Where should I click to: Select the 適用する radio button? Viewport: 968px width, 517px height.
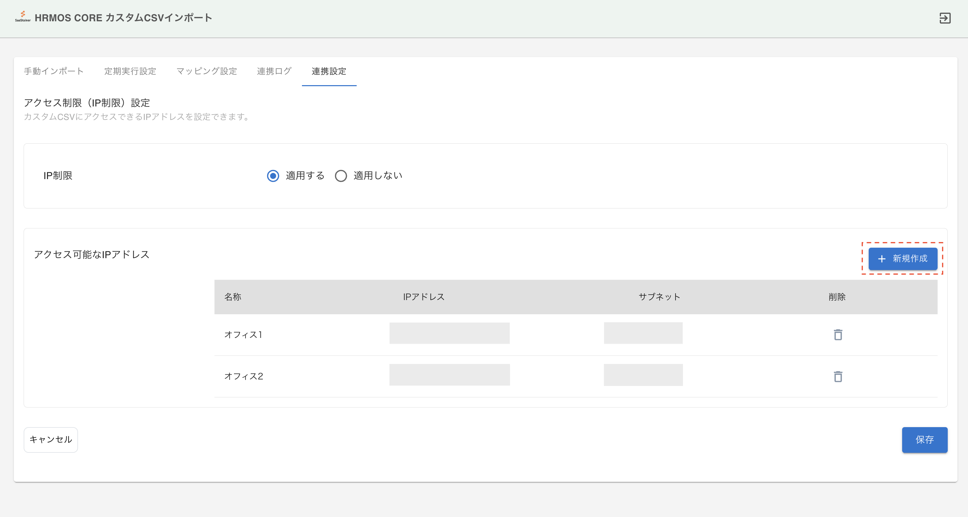point(273,176)
